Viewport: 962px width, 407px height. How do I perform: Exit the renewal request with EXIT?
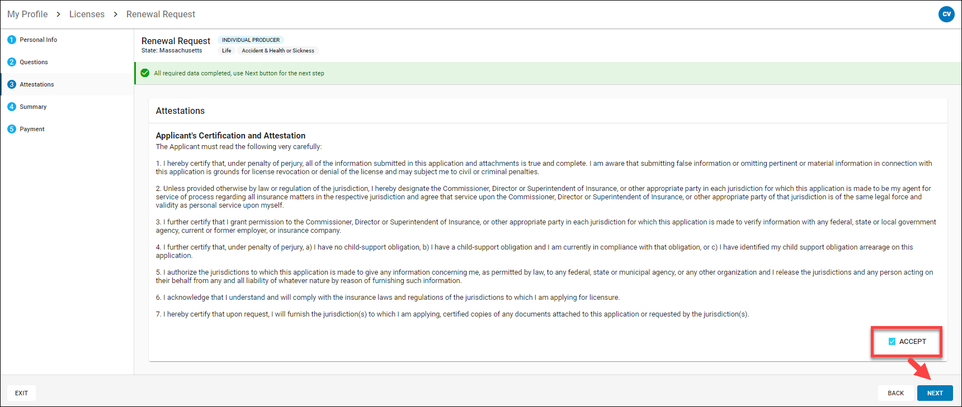pos(21,393)
